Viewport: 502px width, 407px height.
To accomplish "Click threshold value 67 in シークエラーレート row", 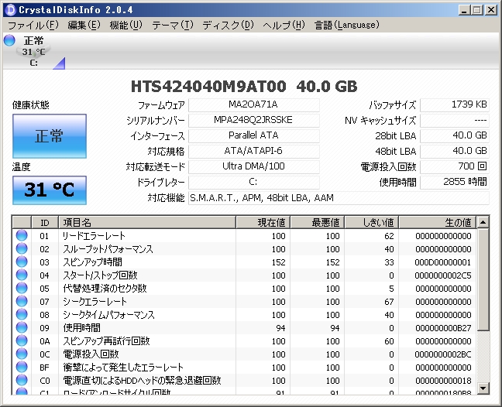I will [389, 302].
